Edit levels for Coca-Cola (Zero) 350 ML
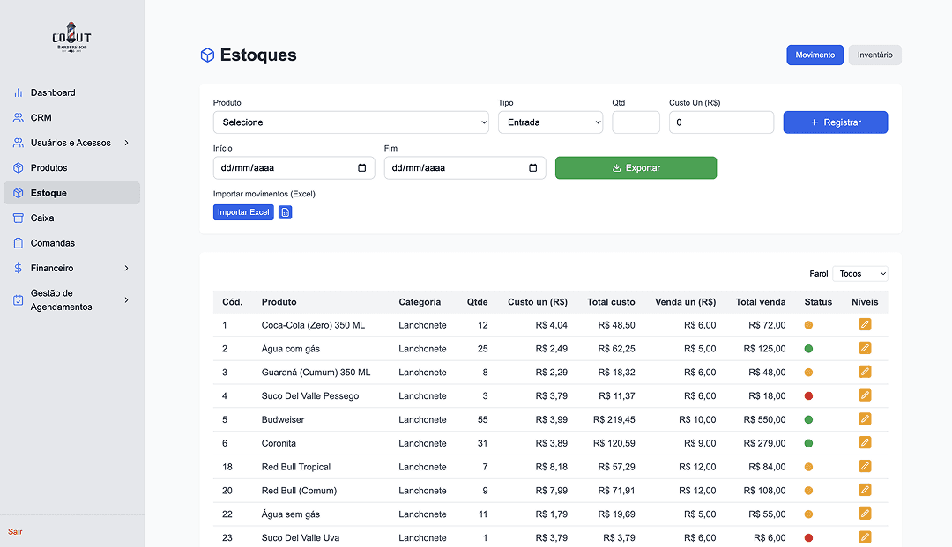 [x=866, y=324]
